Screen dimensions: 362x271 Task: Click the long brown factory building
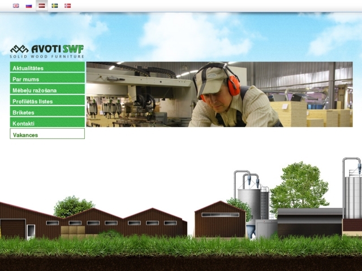(x=124, y=222)
